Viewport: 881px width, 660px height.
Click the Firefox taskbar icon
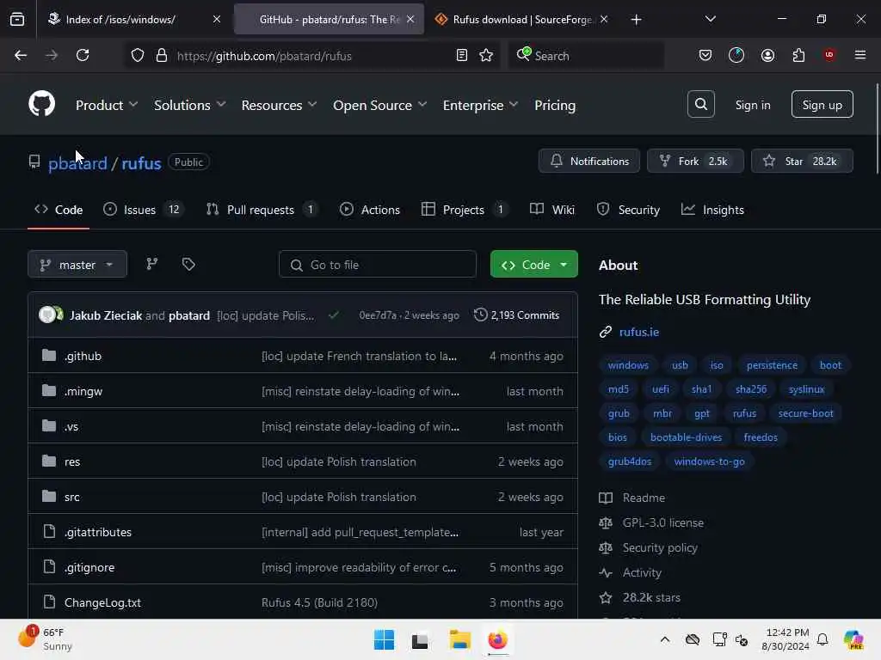tap(498, 639)
